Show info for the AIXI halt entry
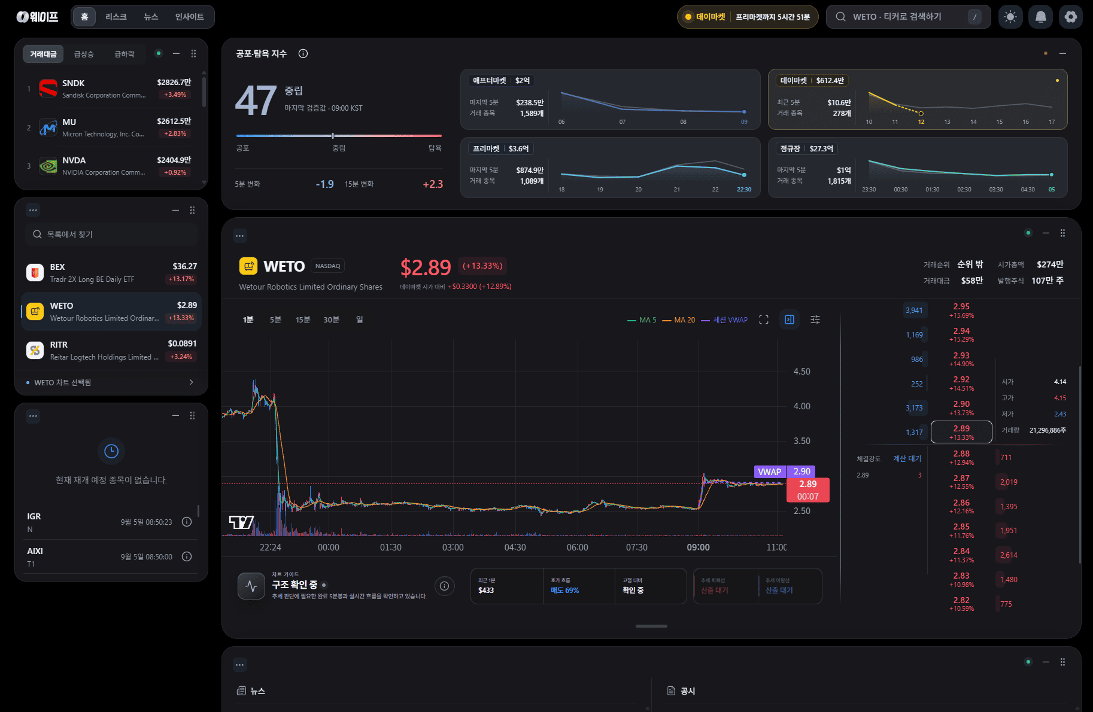Viewport: 1093px width, 712px height. pos(187,556)
